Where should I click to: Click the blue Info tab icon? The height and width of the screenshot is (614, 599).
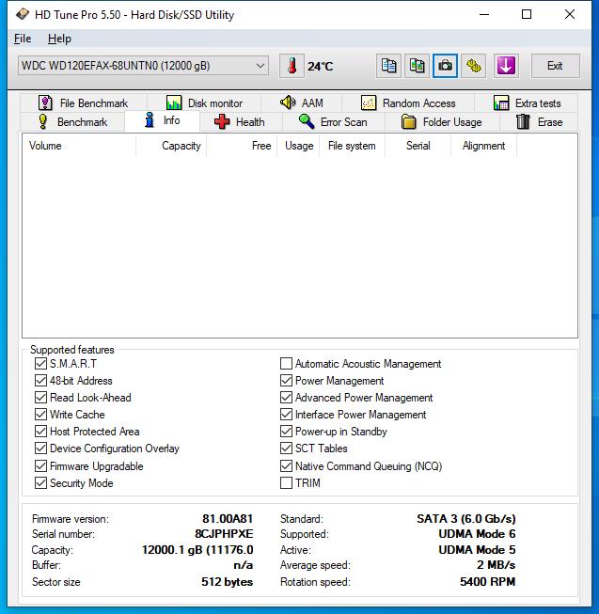(150, 119)
